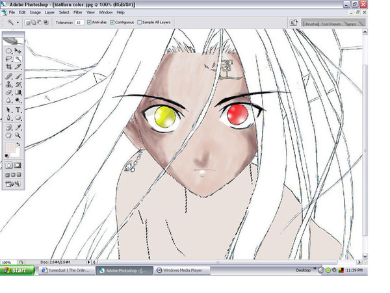
Task: Choose Add to Selection mode
Action: pyautogui.click(x=34, y=22)
